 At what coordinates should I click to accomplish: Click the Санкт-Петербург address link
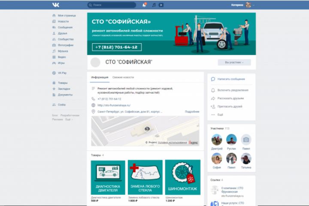pos(130,112)
